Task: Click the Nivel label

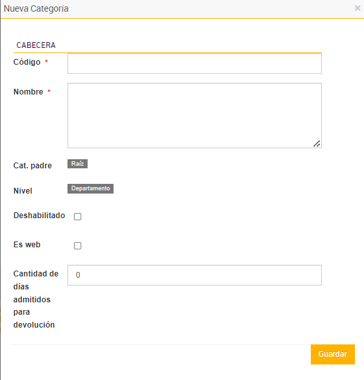Action: click(x=23, y=191)
